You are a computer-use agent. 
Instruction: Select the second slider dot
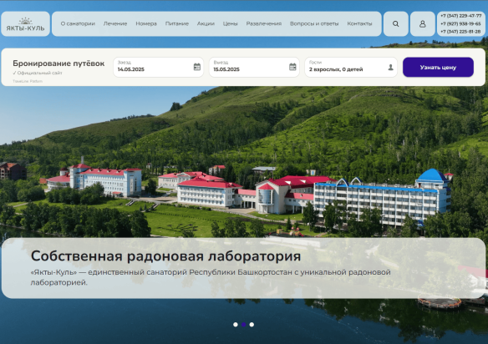(x=244, y=325)
